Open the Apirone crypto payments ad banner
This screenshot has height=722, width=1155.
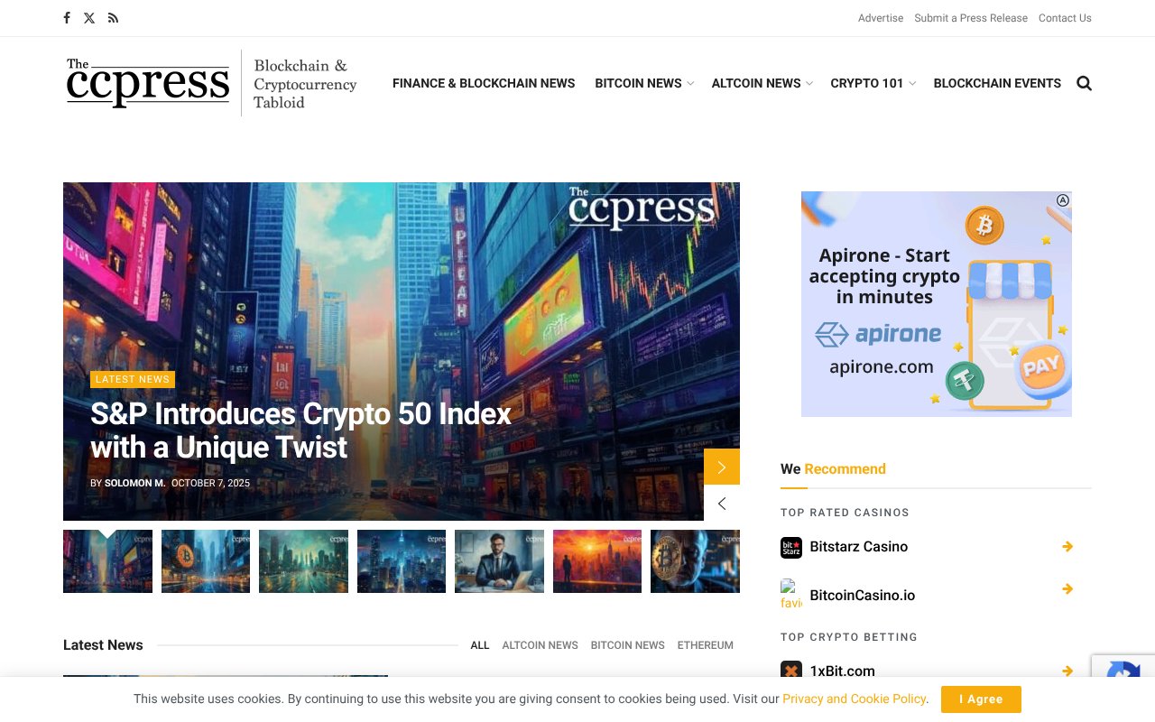click(936, 304)
